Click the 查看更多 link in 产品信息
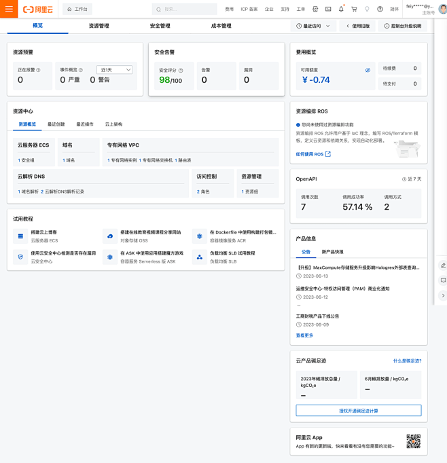Screen dimensions: 447x463 click(x=305, y=335)
